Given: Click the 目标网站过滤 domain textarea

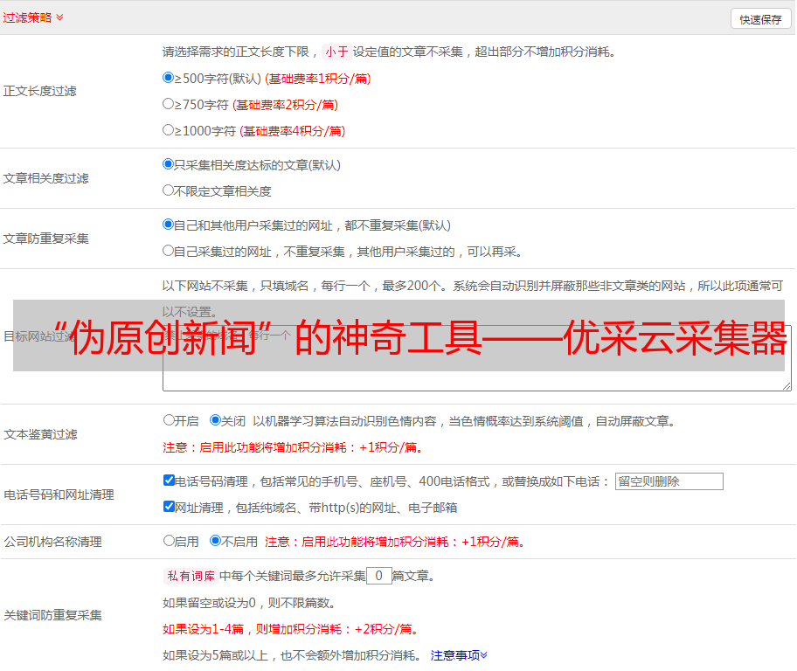Looking at the screenshot, I should pos(477,358).
